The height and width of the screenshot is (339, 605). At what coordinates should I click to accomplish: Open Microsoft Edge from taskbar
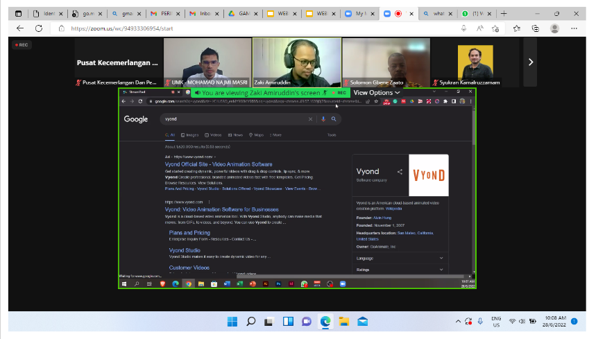tap(325, 322)
